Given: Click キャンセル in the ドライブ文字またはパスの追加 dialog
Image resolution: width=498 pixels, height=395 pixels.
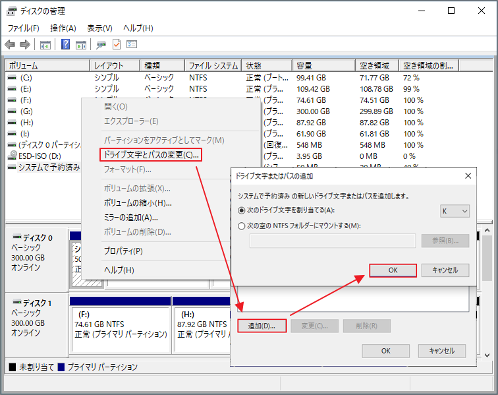Looking at the screenshot, I should (x=445, y=270).
